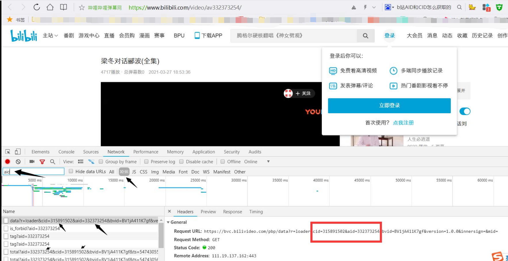Open the browser toolbar chevron dropdown
508x261 pixels.
click(374, 7)
